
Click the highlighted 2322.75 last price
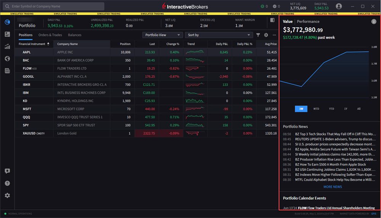coord(147,133)
